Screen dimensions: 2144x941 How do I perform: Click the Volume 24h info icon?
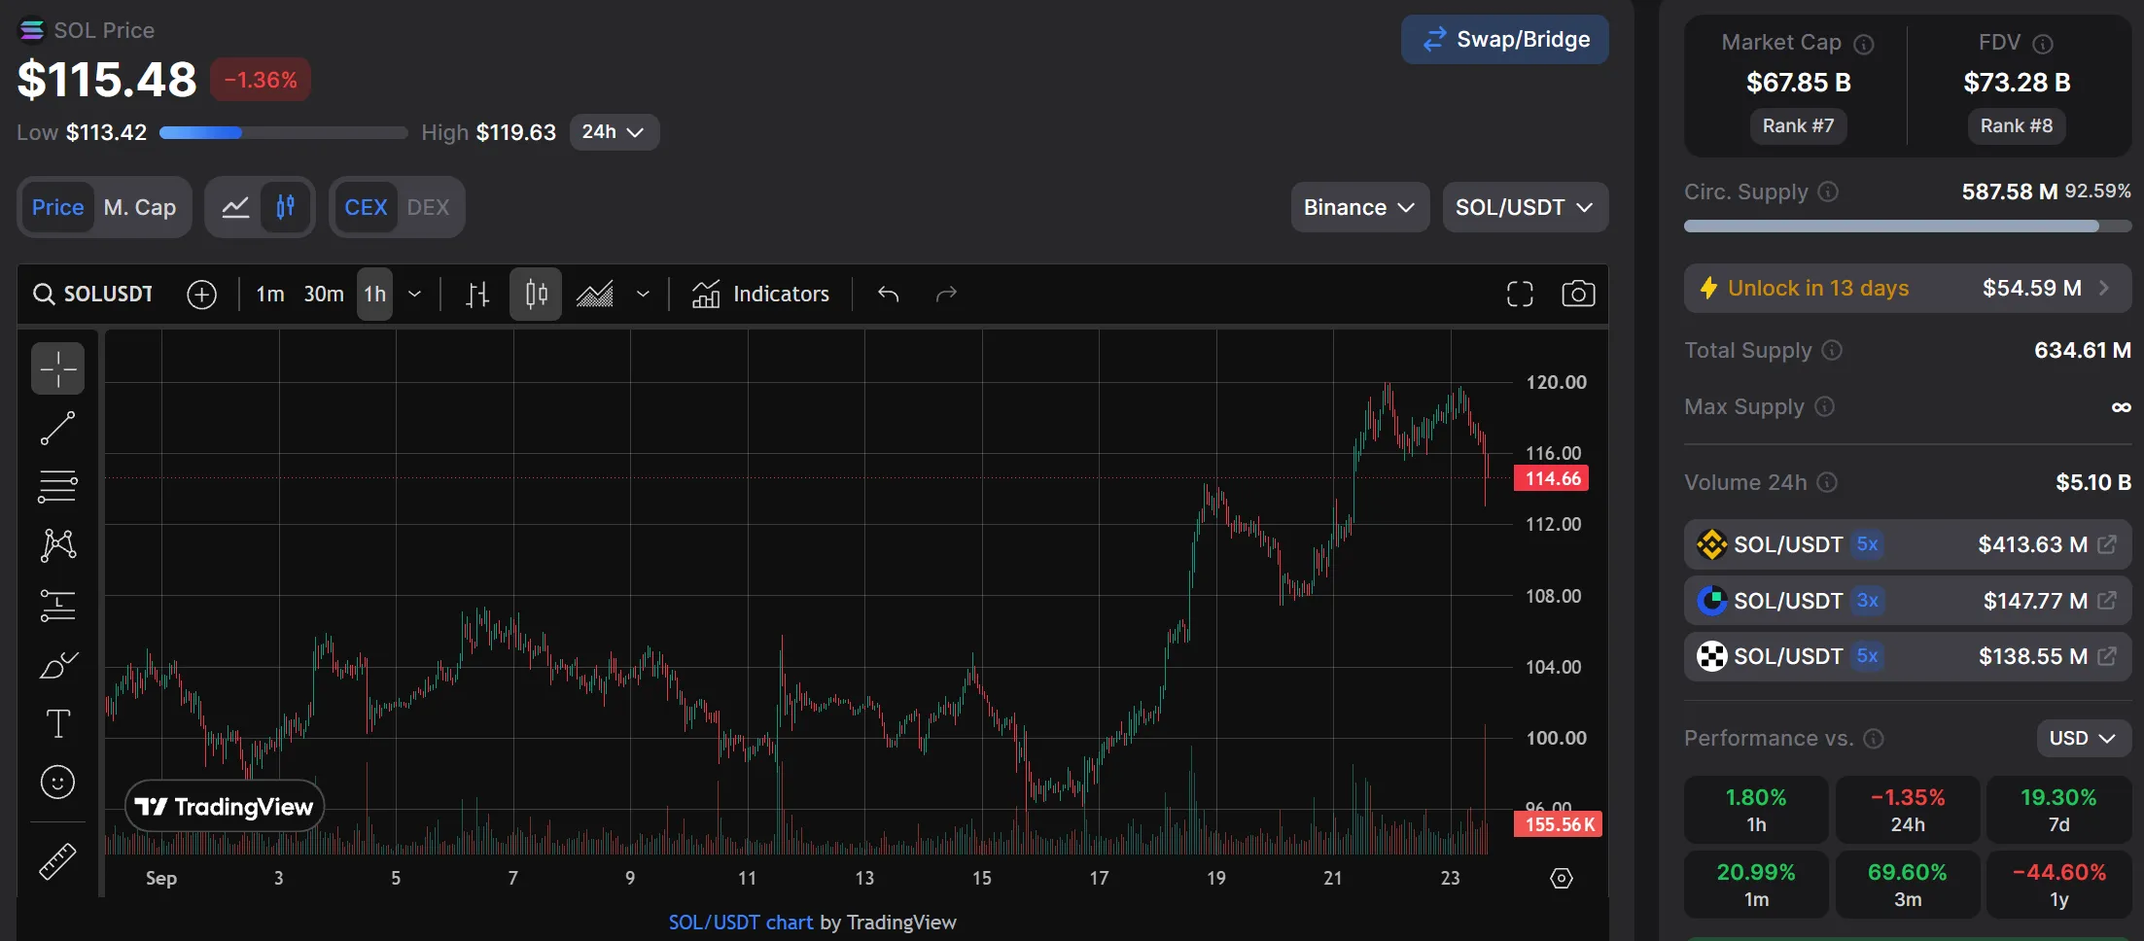coord(1827,482)
